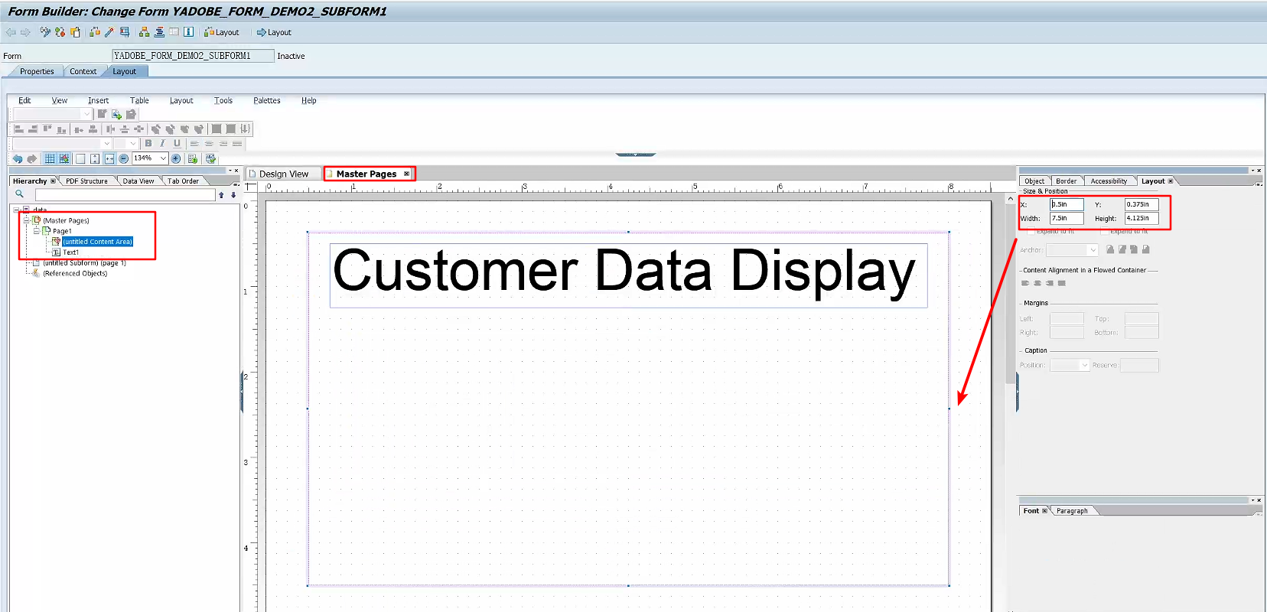Collapse the data root node
The width and height of the screenshot is (1267, 612).
(x=16, y=210)
